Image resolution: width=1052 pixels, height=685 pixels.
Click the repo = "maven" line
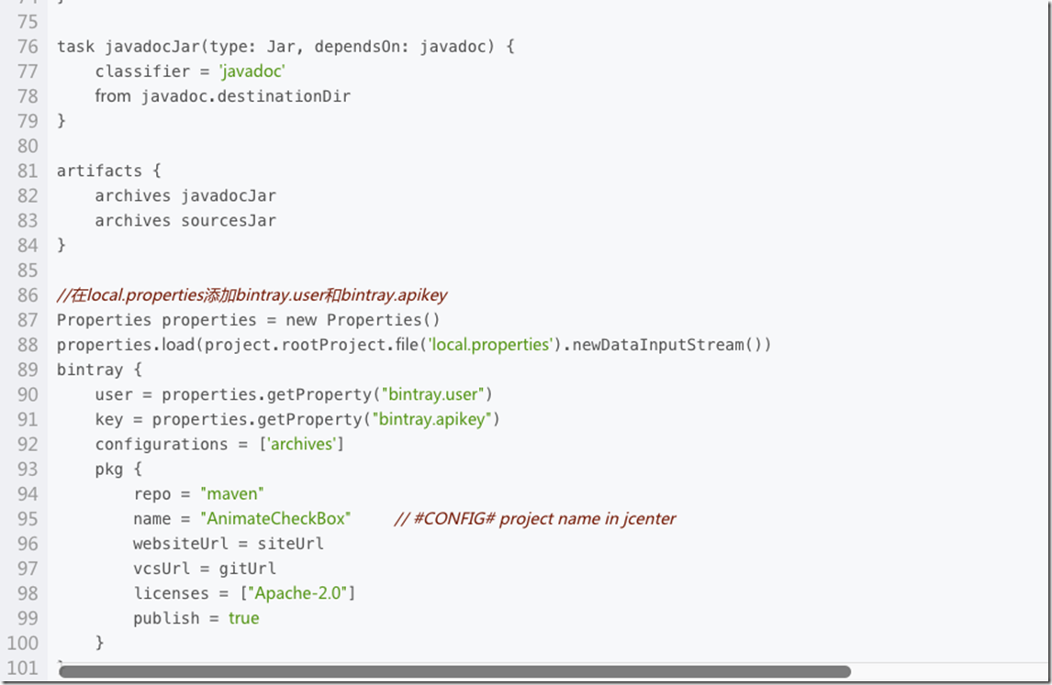[x=198, y=494]
